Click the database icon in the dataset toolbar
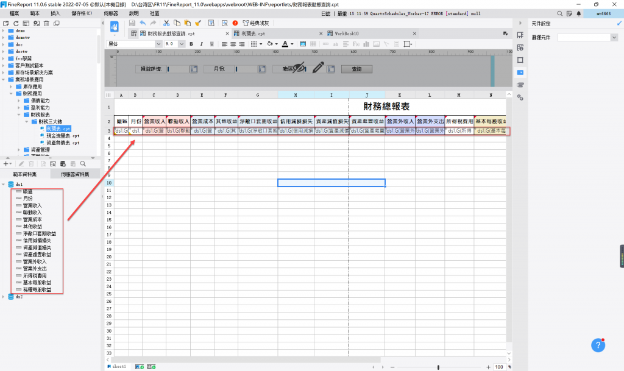The width and height of the screenshot is (624, 371). pos(63,164)
